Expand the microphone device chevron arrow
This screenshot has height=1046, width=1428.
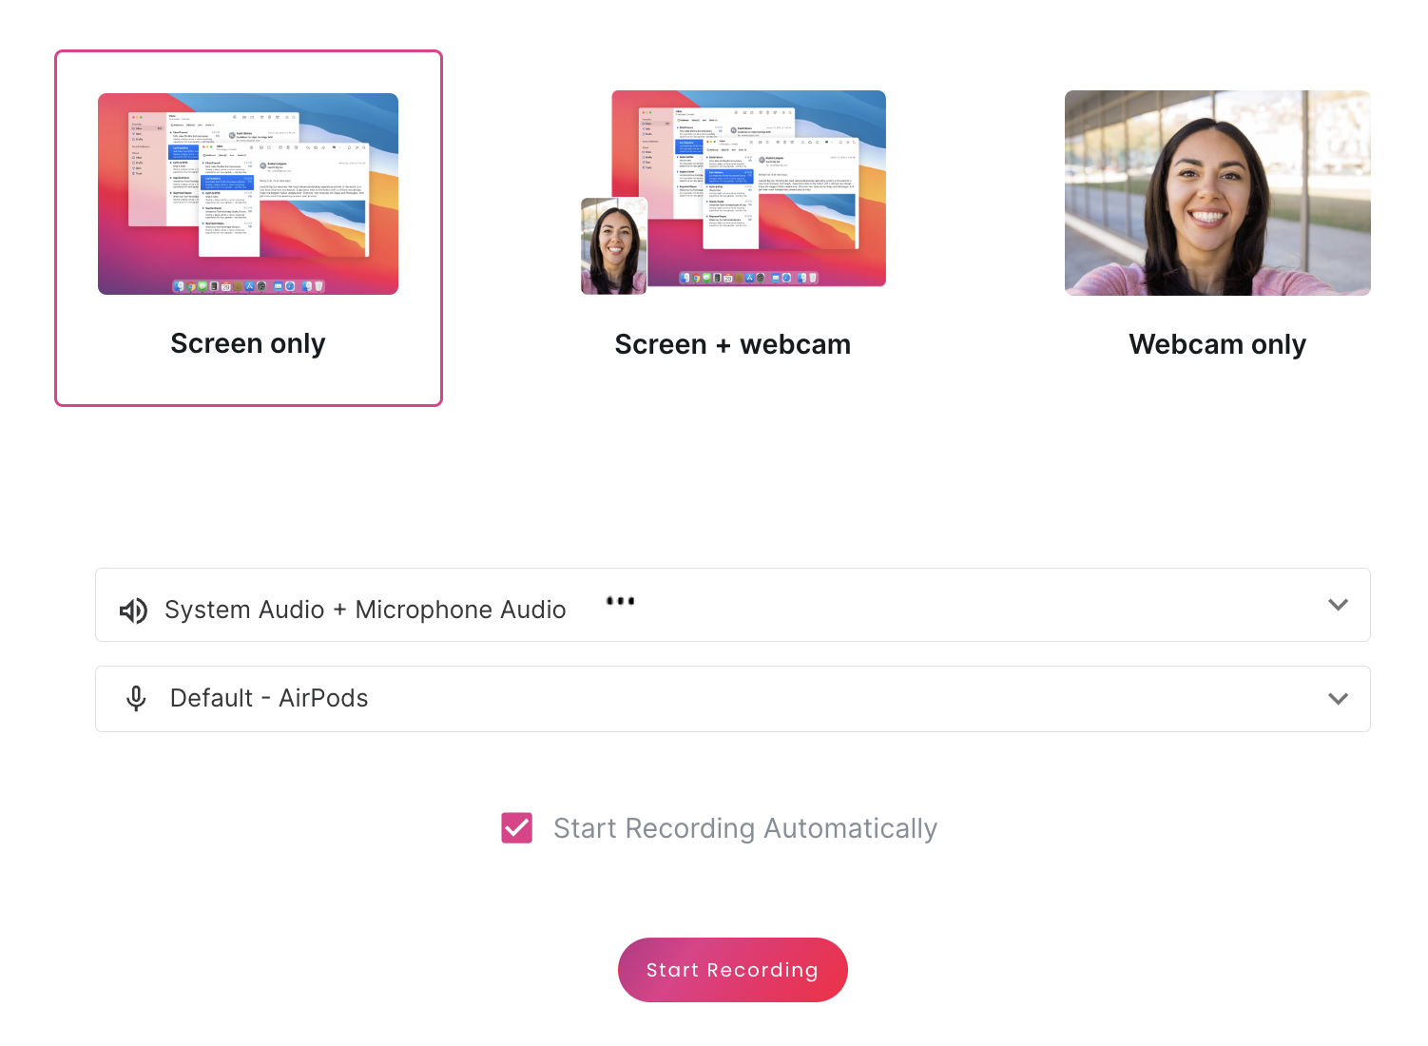pyautogui.click(x=1338, y=699)
